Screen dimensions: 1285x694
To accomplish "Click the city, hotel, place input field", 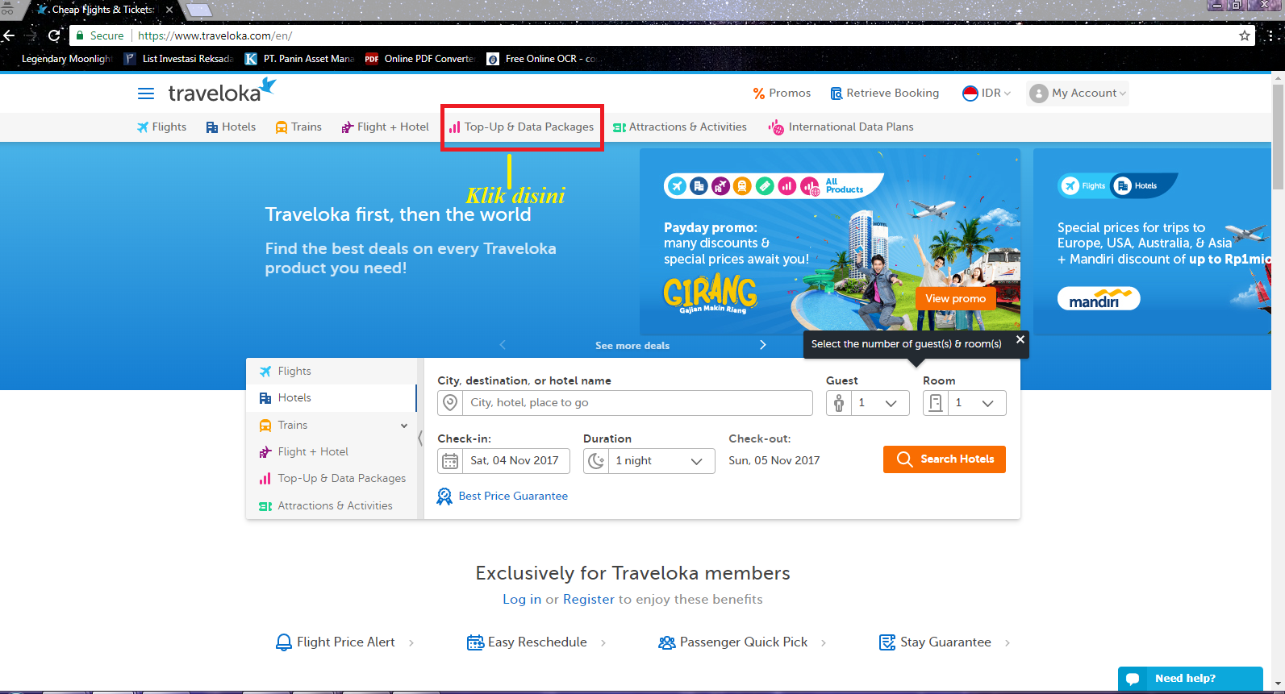I will point(625,403).
